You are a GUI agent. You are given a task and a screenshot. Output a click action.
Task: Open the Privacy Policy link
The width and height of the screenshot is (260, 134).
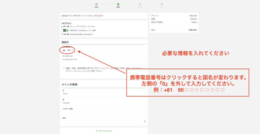(81, 71)
